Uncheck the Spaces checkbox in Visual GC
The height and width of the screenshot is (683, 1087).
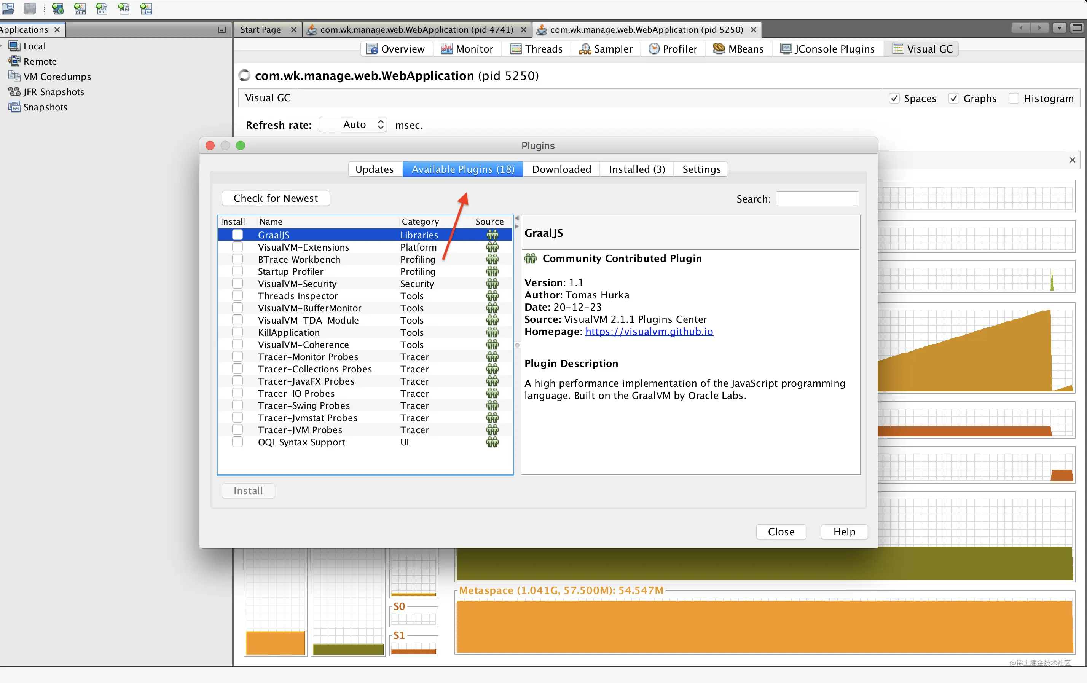(894, 98)
